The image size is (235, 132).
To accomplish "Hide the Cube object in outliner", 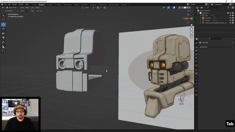I will point(230,15).
